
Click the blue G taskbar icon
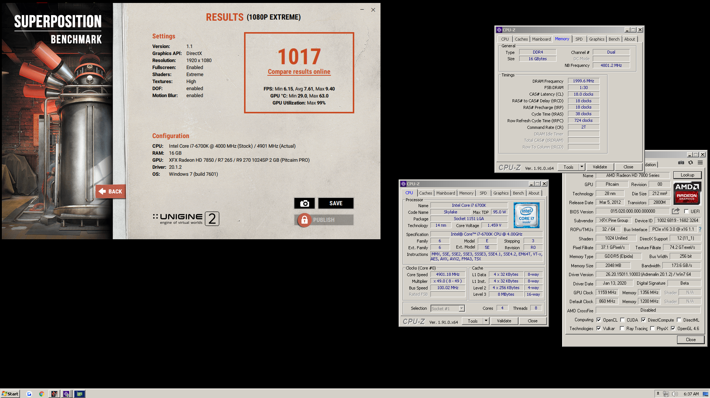[29, 394]
